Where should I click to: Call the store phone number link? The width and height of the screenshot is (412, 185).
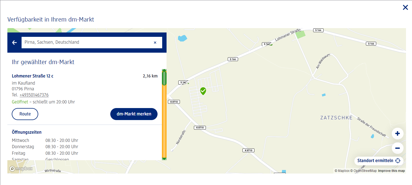coord(34,95)
